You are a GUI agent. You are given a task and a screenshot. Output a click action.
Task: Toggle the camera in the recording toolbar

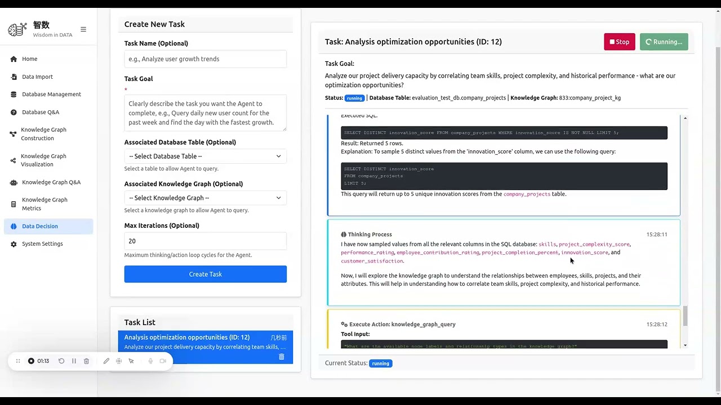[x=163, y=361]
